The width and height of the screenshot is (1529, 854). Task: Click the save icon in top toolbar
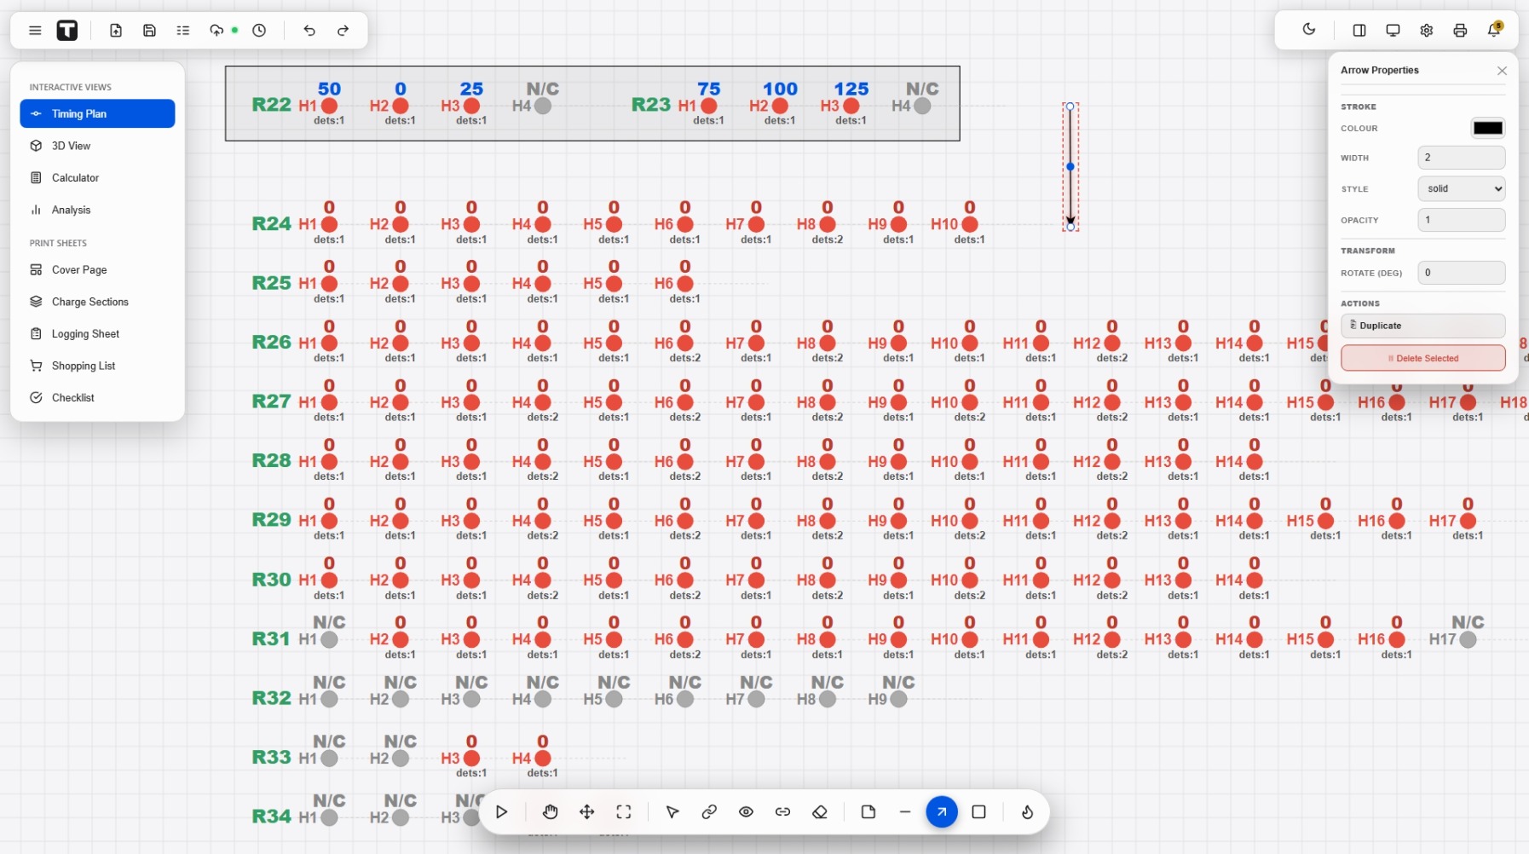(x=149, y=31)
